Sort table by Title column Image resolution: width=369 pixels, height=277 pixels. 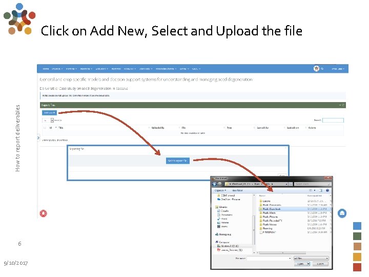(60, 128)
